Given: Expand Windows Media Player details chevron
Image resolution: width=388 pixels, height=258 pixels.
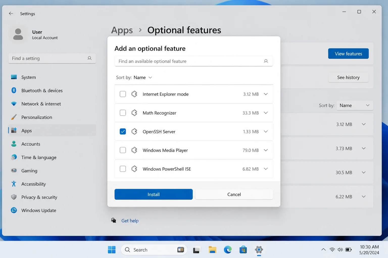Looking at the screenshot, I should click(x=266, y=150).
